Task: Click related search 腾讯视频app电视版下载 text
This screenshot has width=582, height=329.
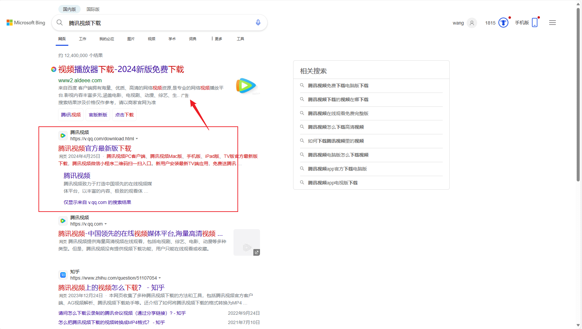Action: 333,183
